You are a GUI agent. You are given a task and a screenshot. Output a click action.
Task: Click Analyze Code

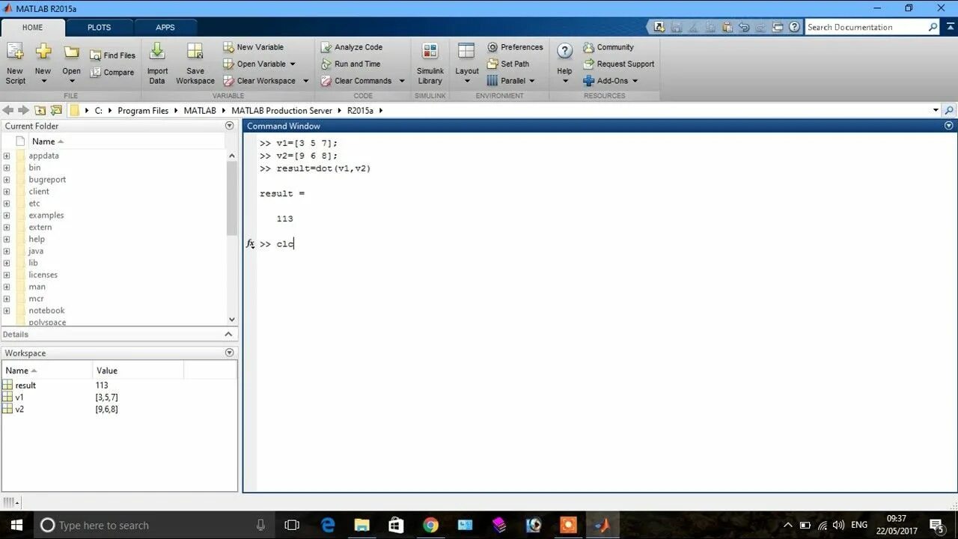(352, 47)
